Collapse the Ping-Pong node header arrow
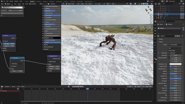Image resolution: width=185 pixels, height=104 pixels. point(12,58)
